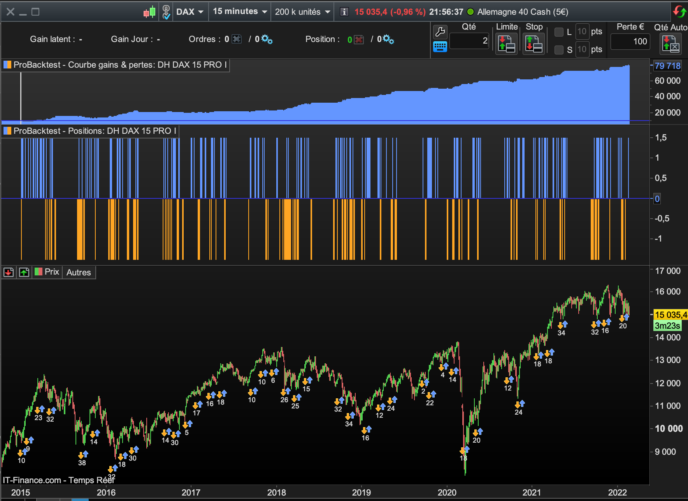Screen dimensions: 688x501
Task: Click the 79 718 equity value label
Action: (667, 66)
